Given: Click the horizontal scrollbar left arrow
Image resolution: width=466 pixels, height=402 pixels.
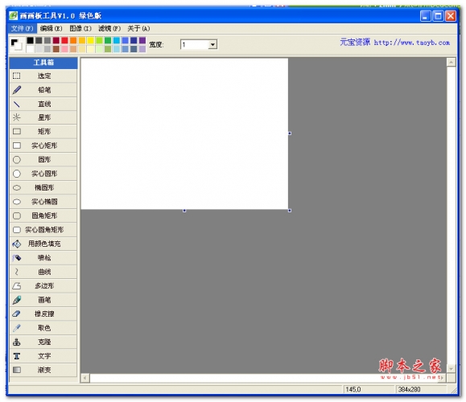Looking at the screenshot, I should (x=85, y=378).
